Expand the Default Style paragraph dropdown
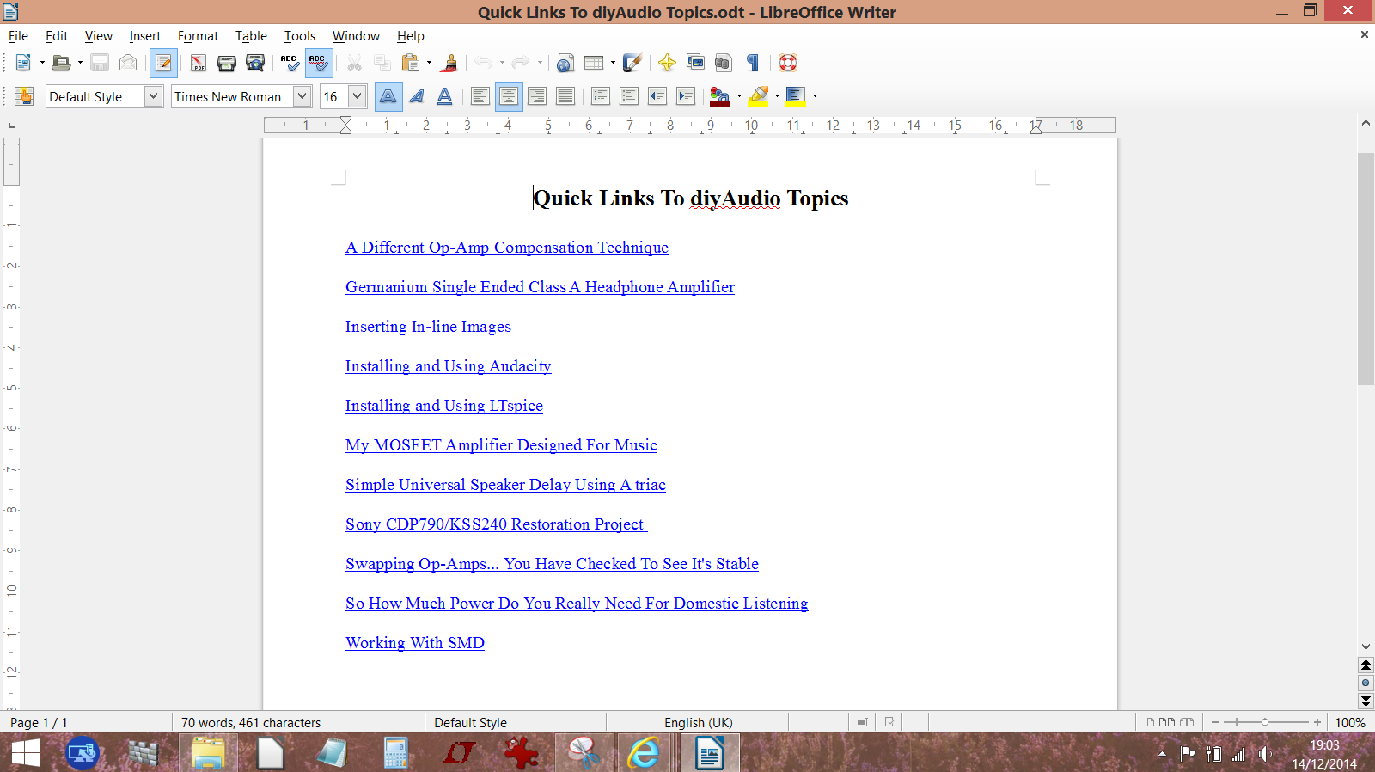 point(154,96)
